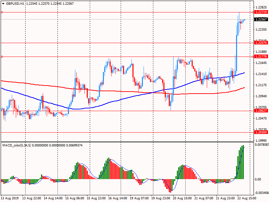Screen dimensions: 269x202
Task: Click the 15 Aug 22:00 time label
Action: [x=96, y=198]
